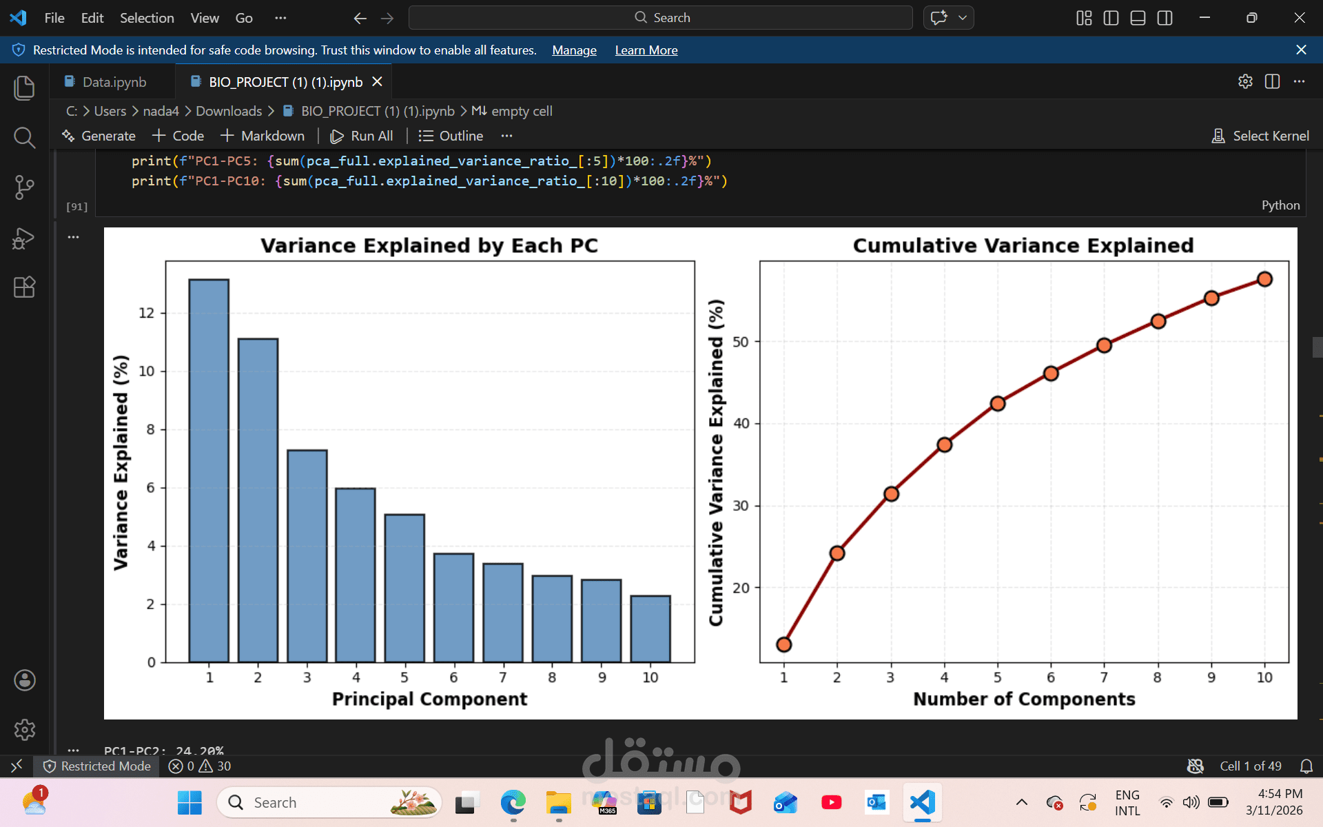Viewport: 1323px width, 827px height.
Task: Click the notebook settings gear icon
Action: (x=1245, y=81)
